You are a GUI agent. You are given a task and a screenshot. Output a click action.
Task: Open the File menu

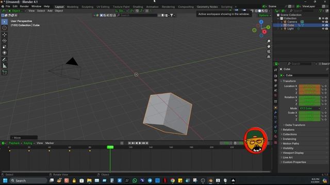click(8, 7)
